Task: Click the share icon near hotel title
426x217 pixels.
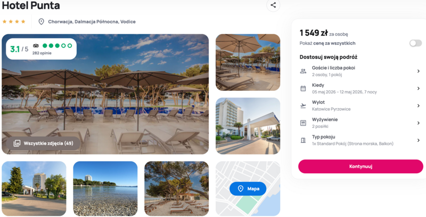Action: point(273,5)
